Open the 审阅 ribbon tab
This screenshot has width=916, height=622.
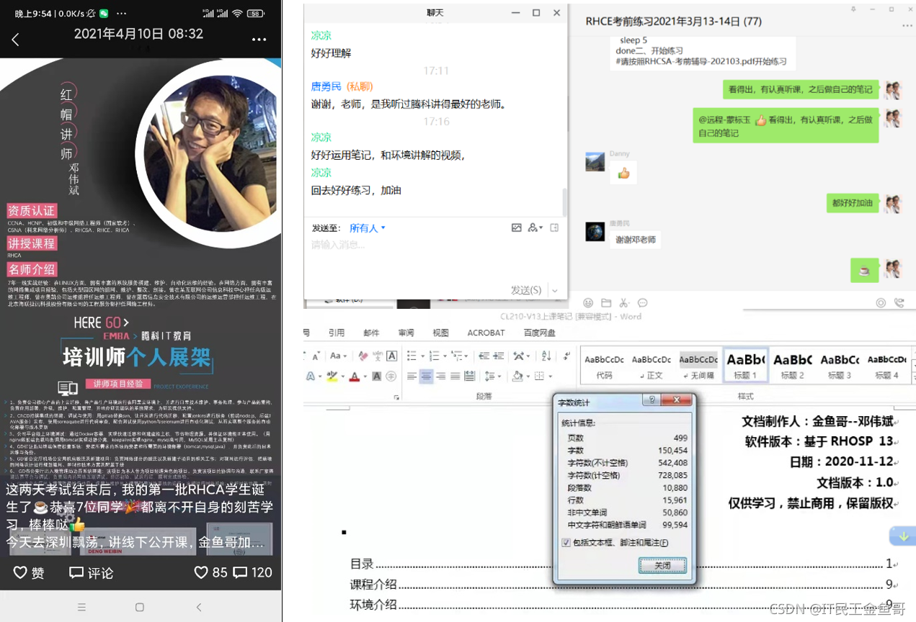(406, 333)
